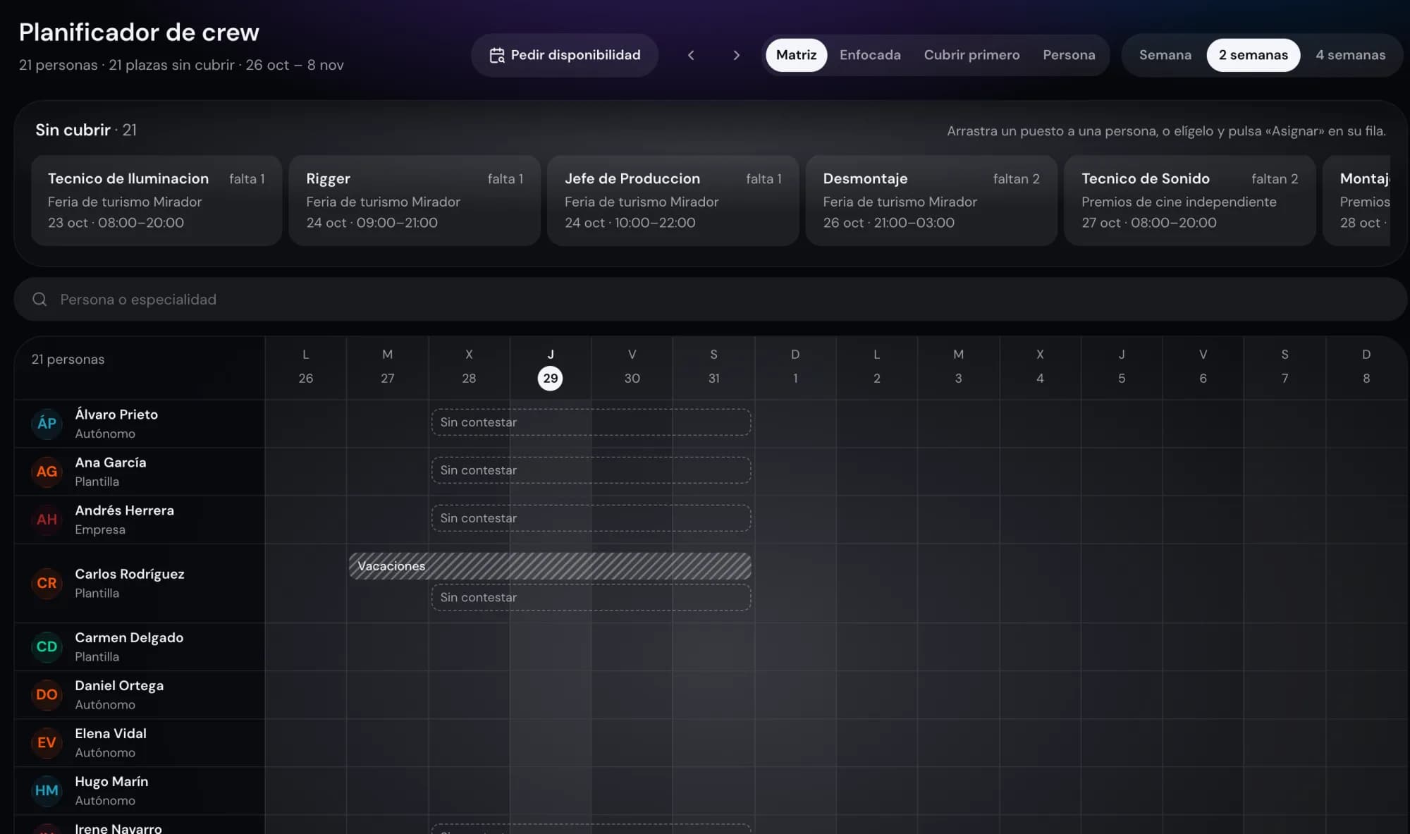The image size is (1410, 834).
Task: Click Andrés Herrera's AH avatar
Action: coord(47,520)
